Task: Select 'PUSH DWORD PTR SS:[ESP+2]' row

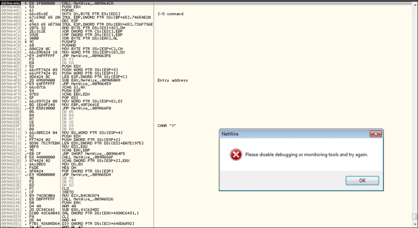Action: (91, 139)
